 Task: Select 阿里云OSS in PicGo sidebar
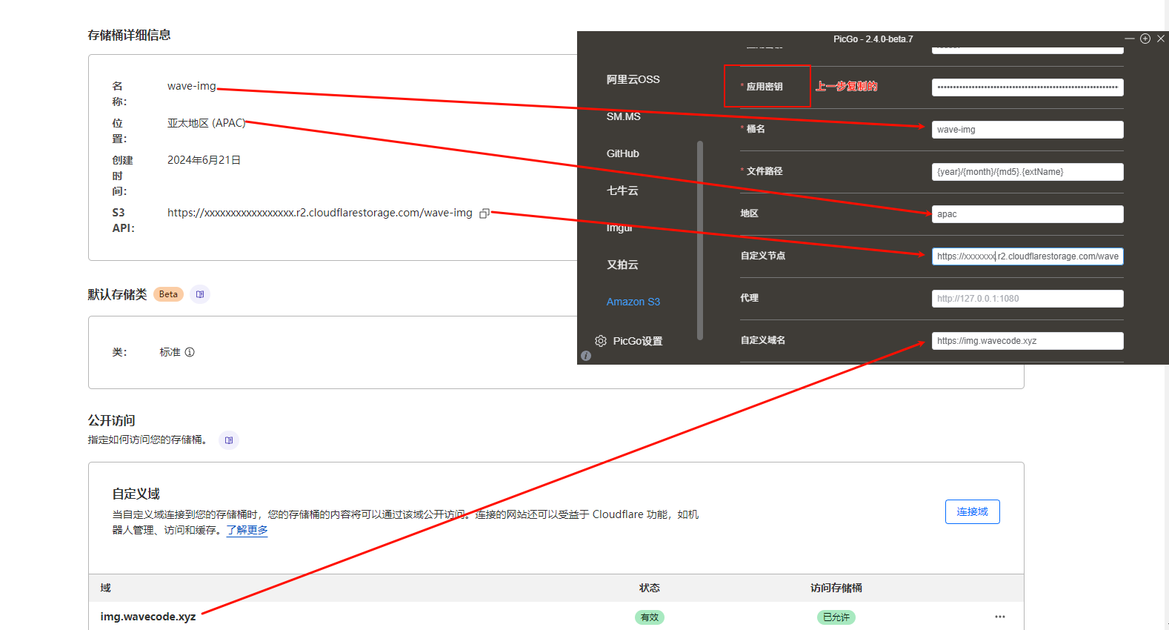[633, 79]
